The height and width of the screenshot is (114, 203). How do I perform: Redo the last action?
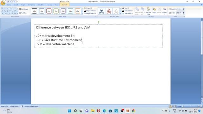tap(14, 2)
